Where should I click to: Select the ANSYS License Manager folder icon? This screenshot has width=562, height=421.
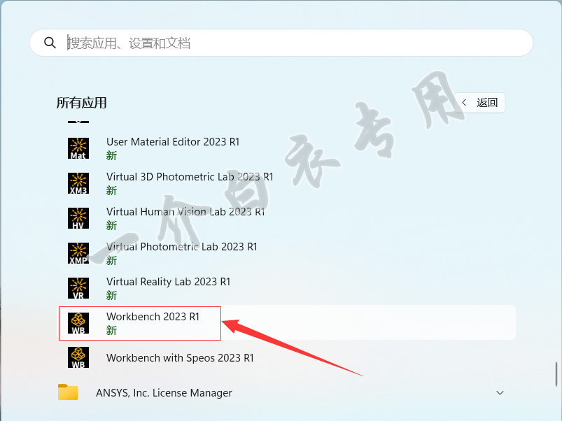68,392
